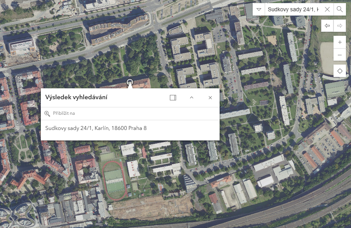Click the Výsledek vyhledávání popup title

point(76,98)
